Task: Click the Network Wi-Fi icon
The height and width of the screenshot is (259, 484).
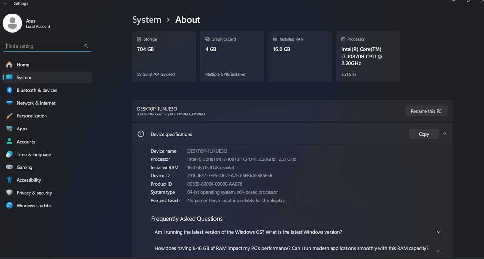Action: (x=9, y=103)
